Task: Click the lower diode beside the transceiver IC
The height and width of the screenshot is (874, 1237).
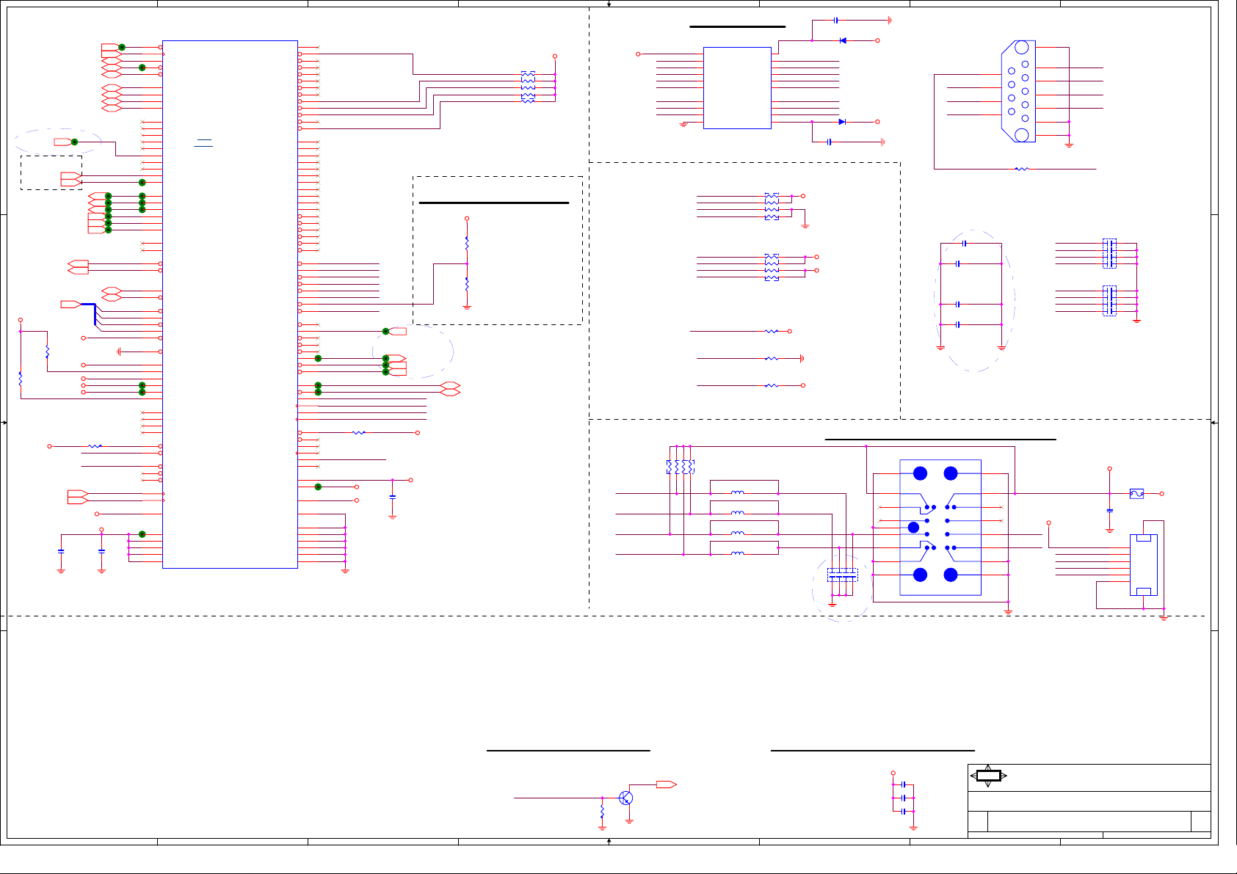Action: (x=842, y=122)
